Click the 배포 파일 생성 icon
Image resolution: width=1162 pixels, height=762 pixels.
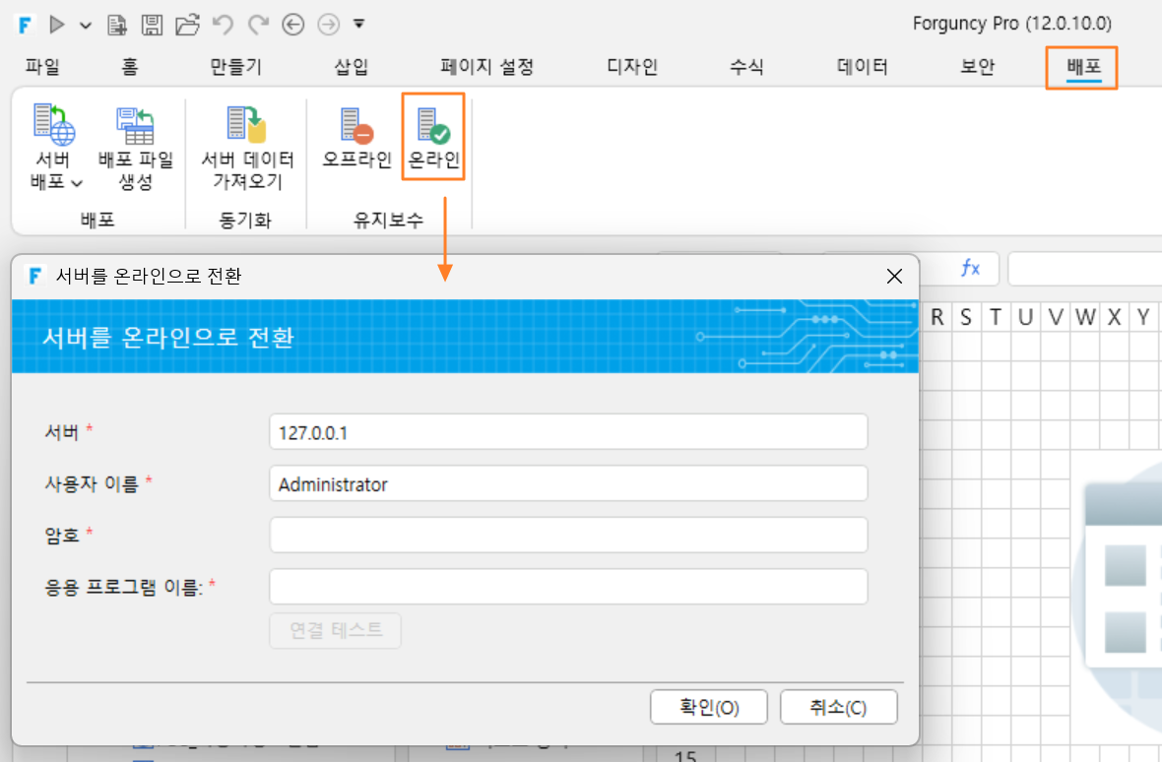coord(135,125)
